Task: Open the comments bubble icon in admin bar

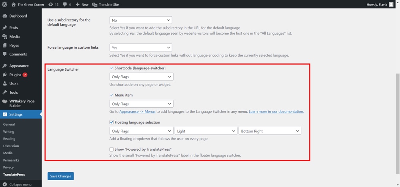Action: (x=65, y=4)
